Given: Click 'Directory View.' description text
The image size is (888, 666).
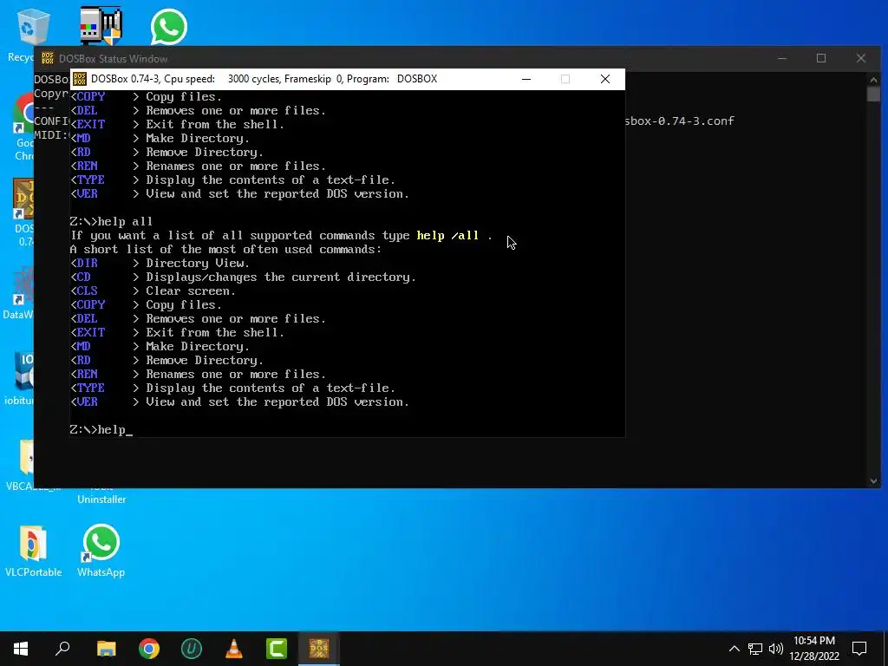Looking at the screenshot, I should pyautogui.click(x=198, y=264).
